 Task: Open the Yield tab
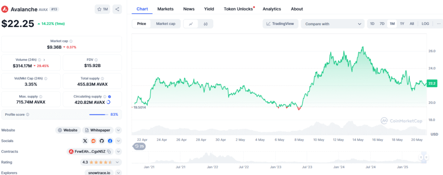209,9
